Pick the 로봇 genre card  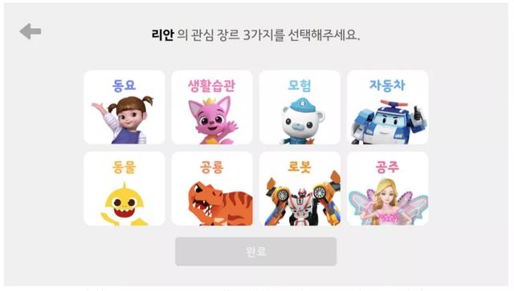point(300,188)
